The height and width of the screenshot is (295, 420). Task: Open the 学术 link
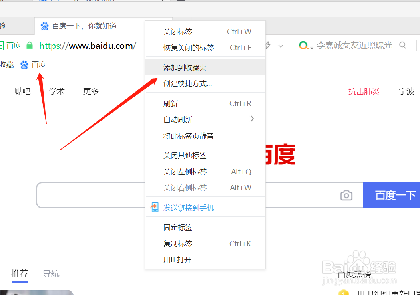point(57,91)
